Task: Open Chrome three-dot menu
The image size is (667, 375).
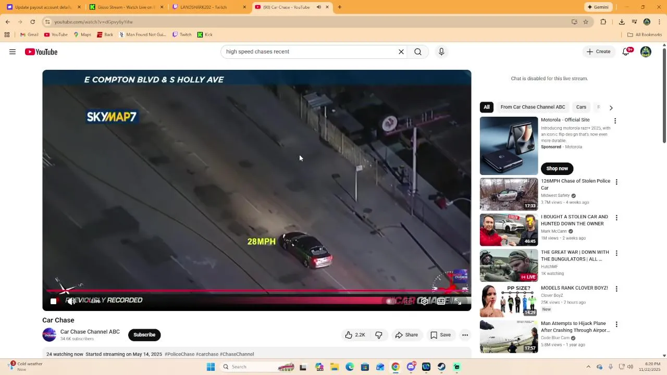Action: (659, 22)
